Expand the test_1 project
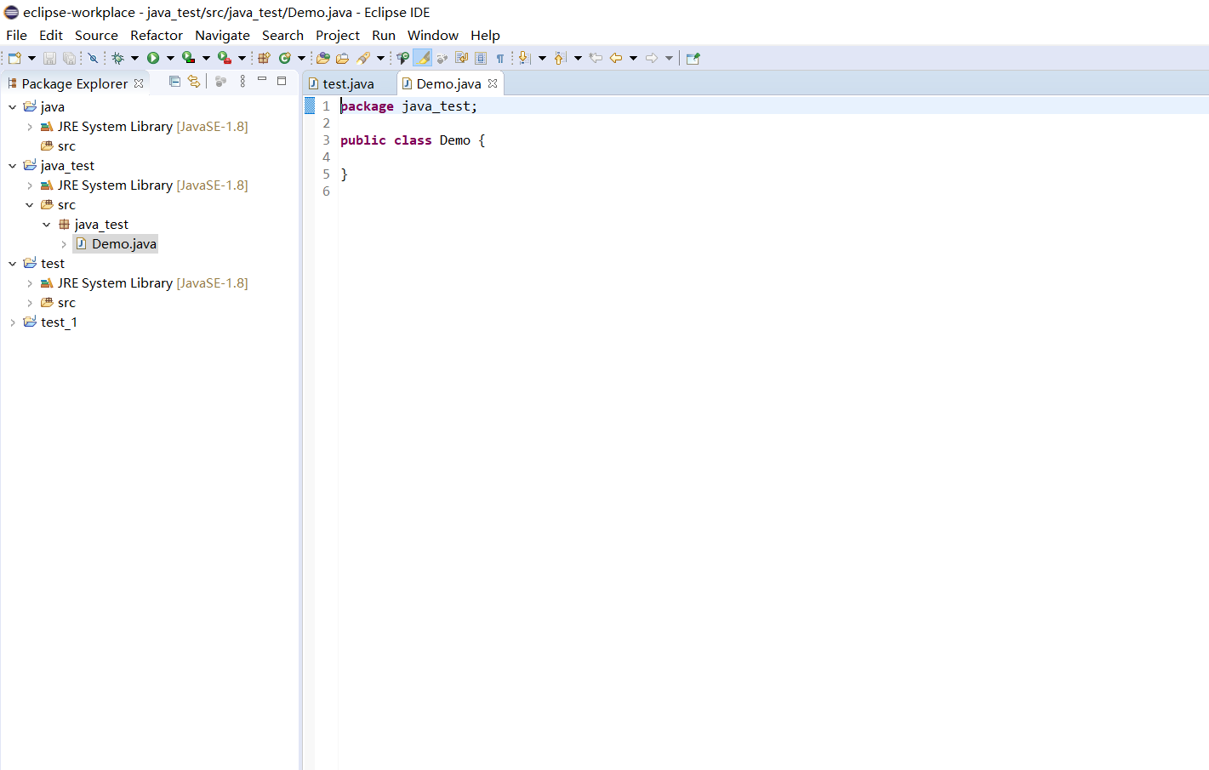1209x770 pixels. pos(12,322)
